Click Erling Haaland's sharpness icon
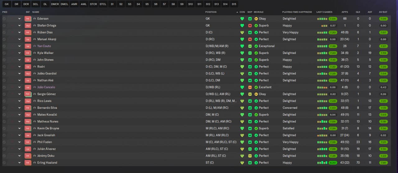398x173 pixels. coord(250,162)
